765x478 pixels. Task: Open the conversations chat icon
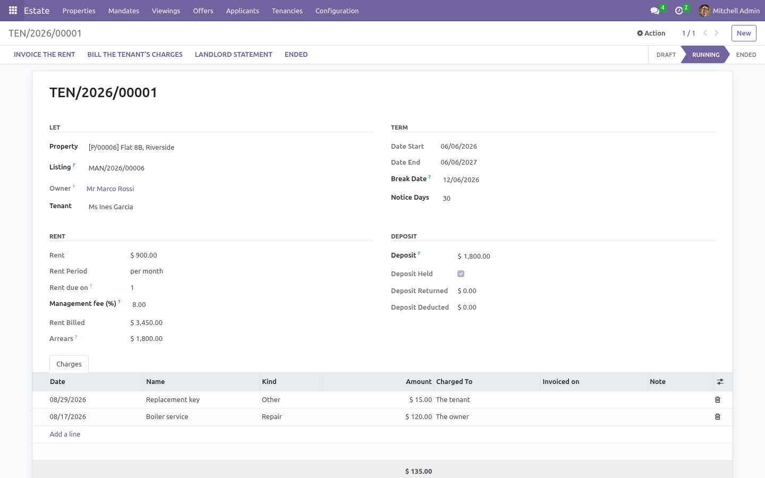[654, 11]
